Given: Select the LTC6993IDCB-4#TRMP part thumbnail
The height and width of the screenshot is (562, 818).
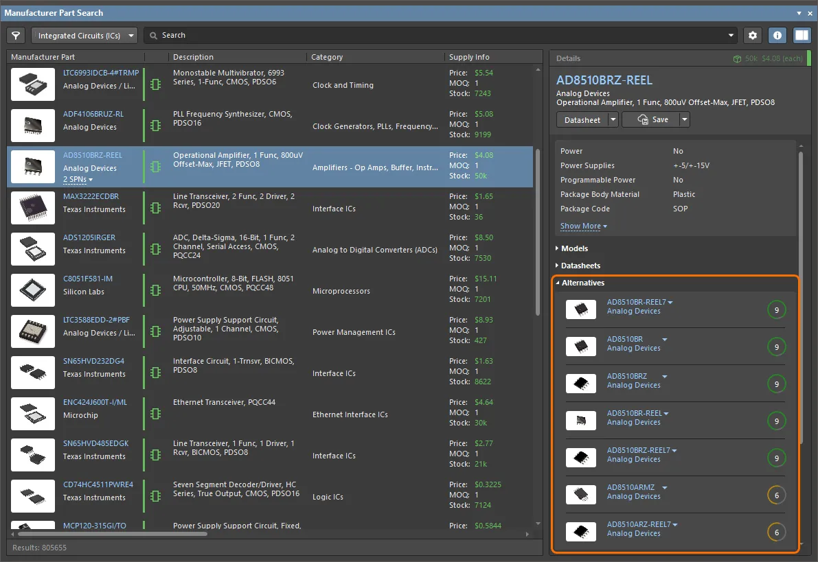Looking at the screenshot, I should point(33,84).
